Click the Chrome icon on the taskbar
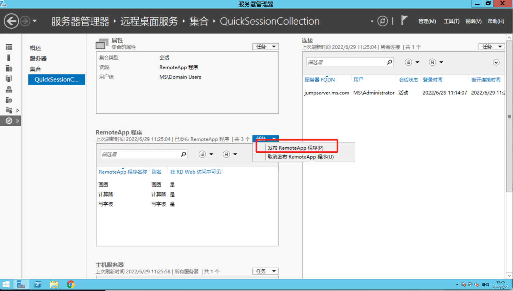The width and height of the screenshot is (513, 291). (x=70, y=284)
